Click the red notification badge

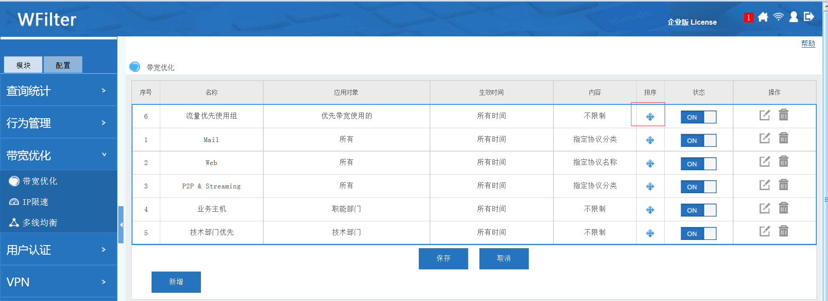click(748, 18)
